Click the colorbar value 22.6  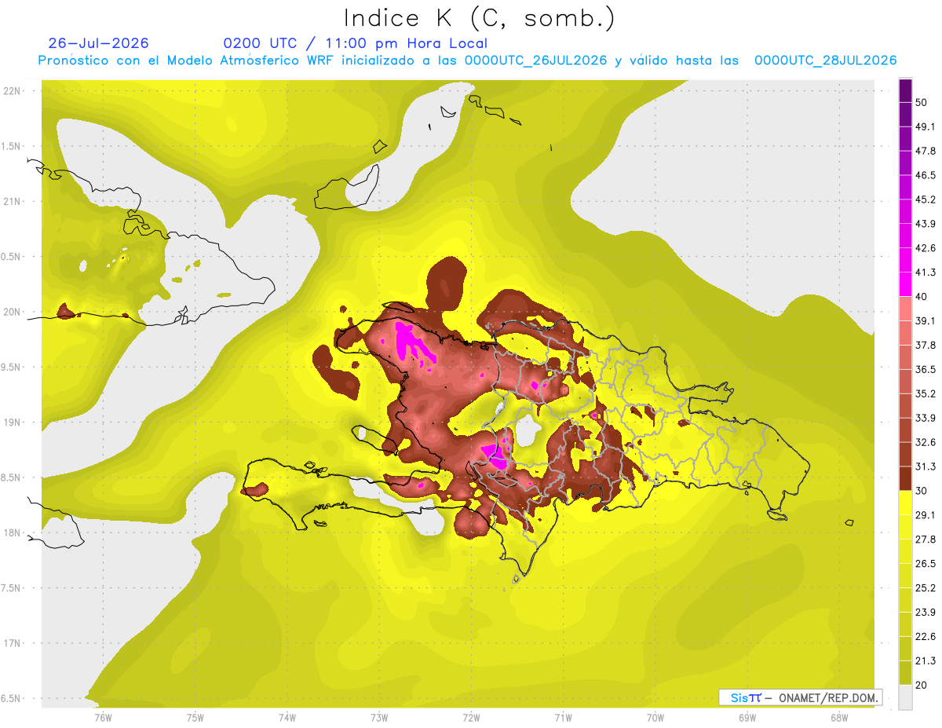pos(926,636)
